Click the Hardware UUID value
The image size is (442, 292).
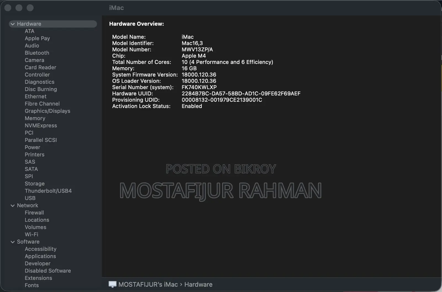[241, 94]
